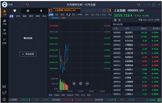The width and height of the screenshot is (162, 103).
Task: Click the search magnifier icon
Action: click(139, 4)
